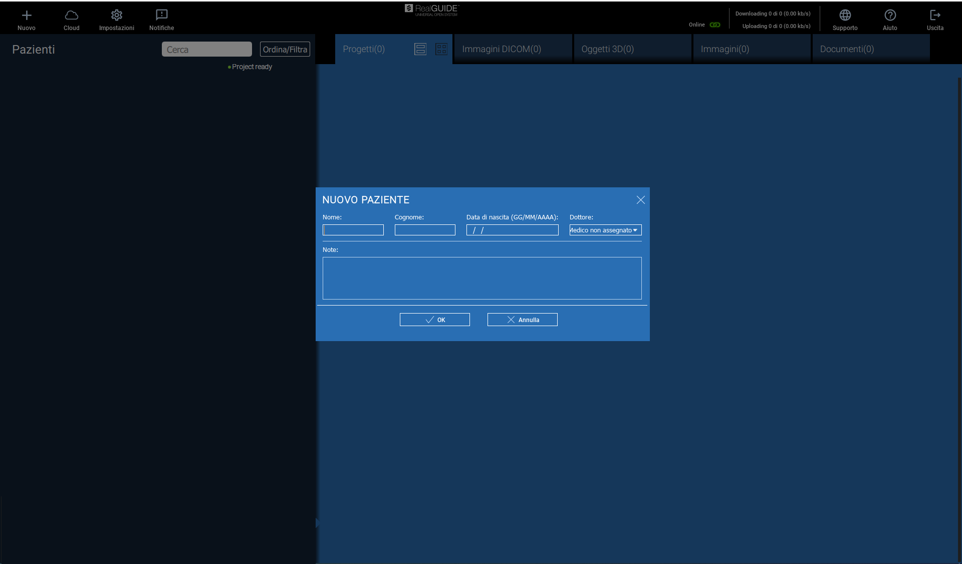Confirm new patient with OK
962x564 pixels.
[434, 320]
